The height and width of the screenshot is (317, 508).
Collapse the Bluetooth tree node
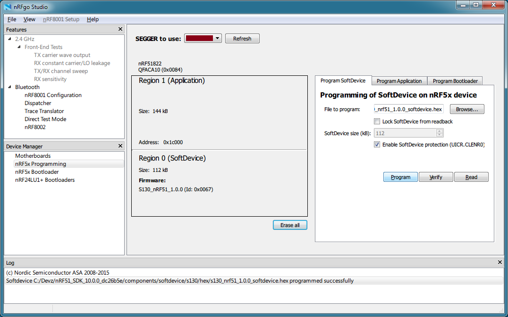point(9,87)
